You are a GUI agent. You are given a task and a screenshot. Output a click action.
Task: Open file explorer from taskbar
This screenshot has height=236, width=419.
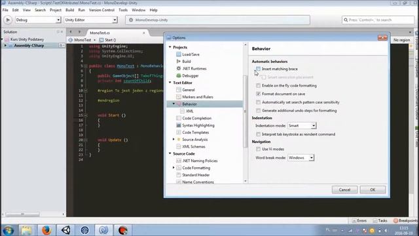pyautogui.click(x=26, y=230)
